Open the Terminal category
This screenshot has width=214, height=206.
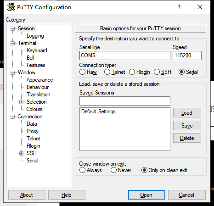[27, 43]
